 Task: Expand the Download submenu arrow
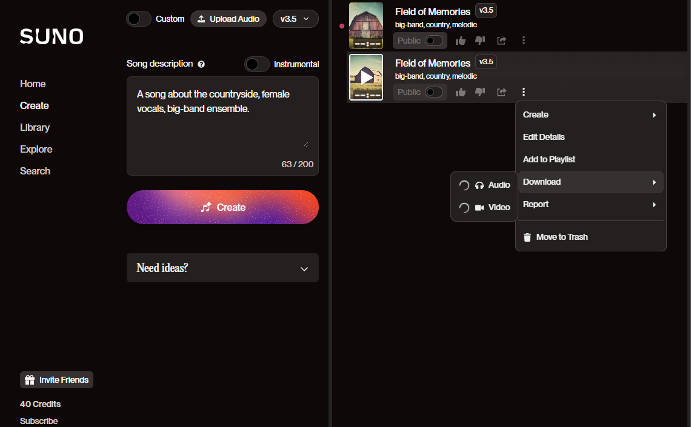point(653,182)
